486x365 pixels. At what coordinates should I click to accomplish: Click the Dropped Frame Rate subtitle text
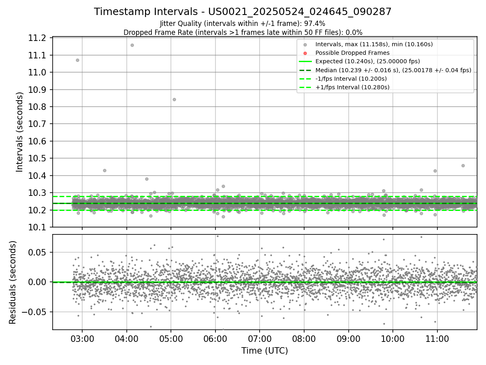point(243,32)
